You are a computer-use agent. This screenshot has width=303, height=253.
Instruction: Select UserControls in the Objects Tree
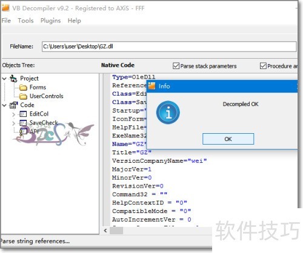click(x=47, y=96)
